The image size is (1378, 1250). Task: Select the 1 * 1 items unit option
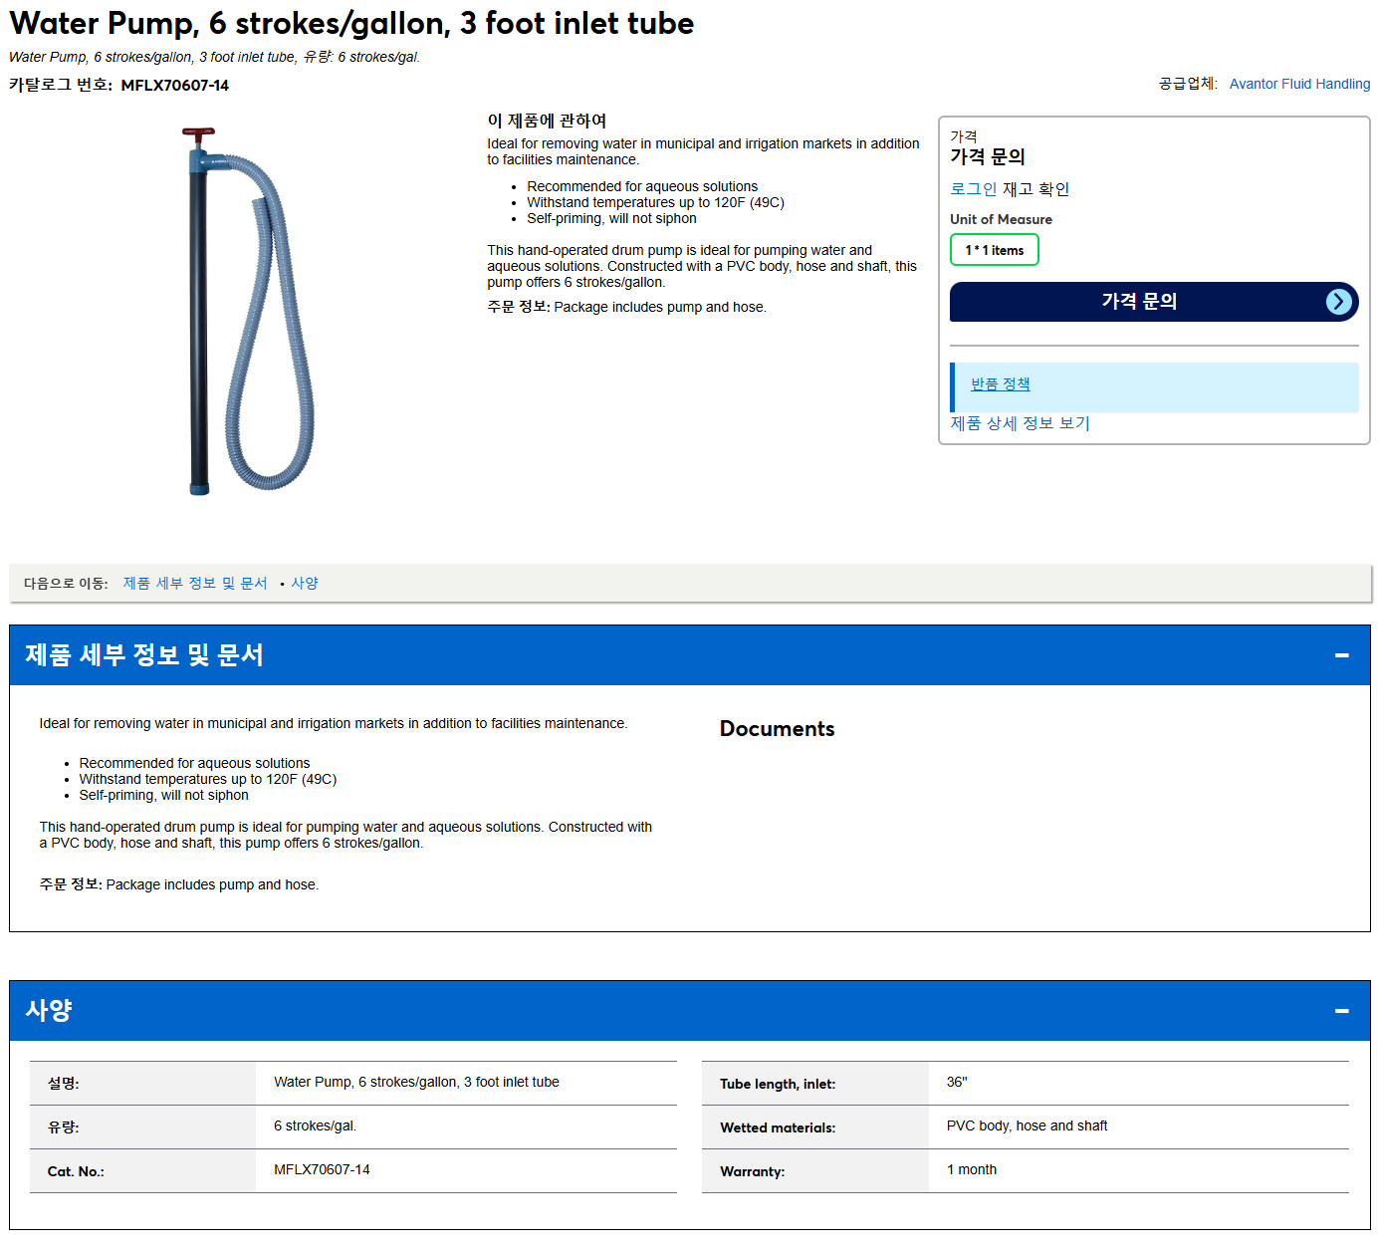tap(995, 250)
